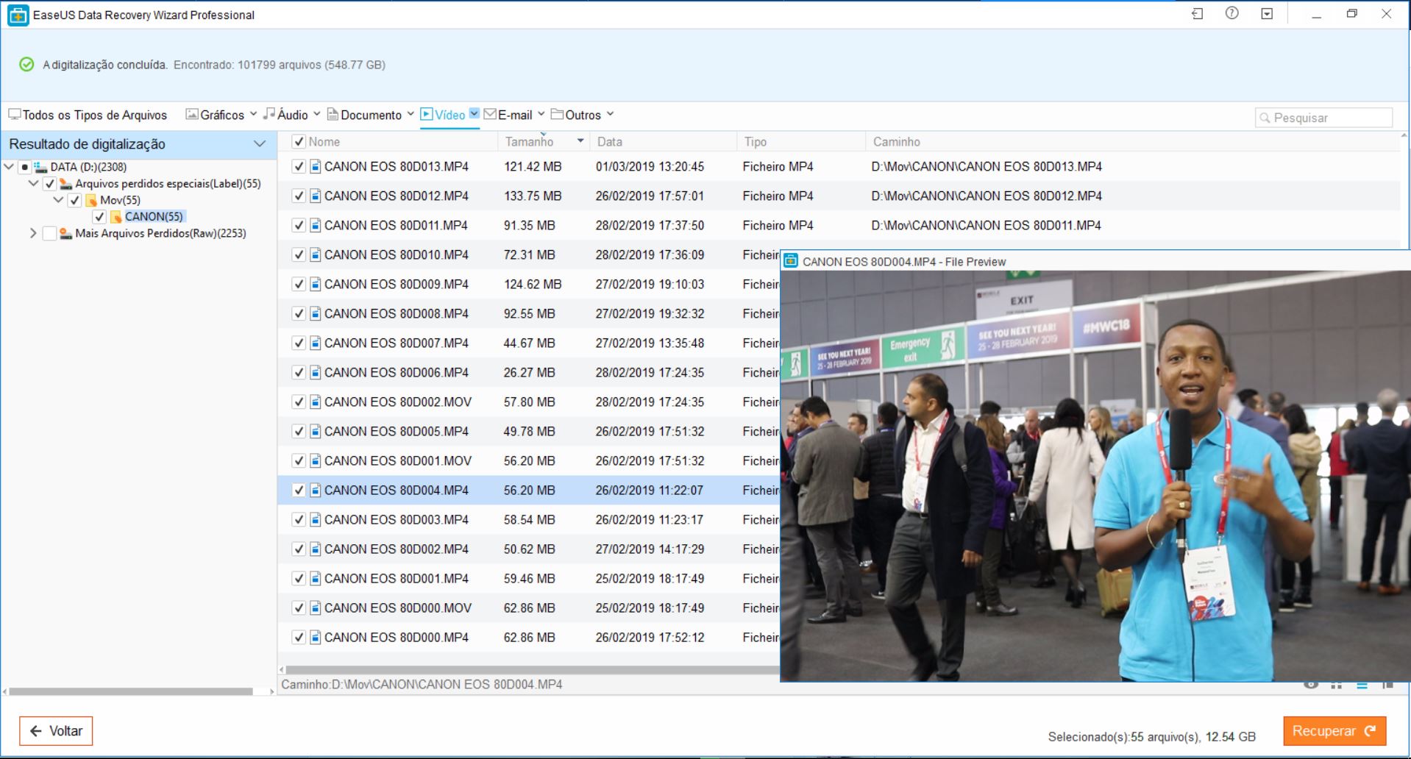The height and width of the screenshot is (759, 1411).
Task: Open the Vídeo filter dropdown arrow
Action: 475,113
